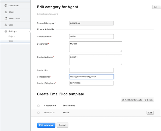Open the Projects submenu item

[x=12, y=36]
